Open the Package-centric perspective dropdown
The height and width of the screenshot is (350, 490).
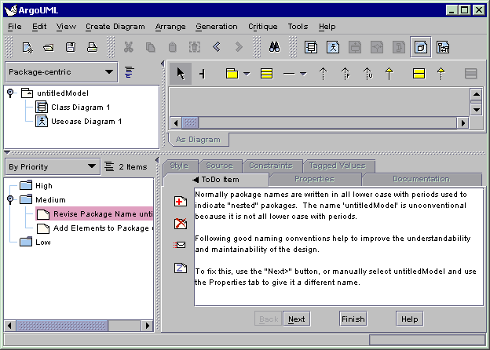click(x=61, y=72)
